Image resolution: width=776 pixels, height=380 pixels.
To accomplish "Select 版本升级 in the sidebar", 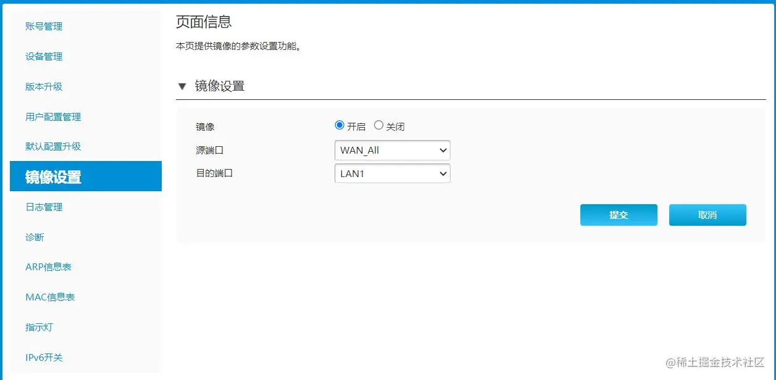I will 43,86.
